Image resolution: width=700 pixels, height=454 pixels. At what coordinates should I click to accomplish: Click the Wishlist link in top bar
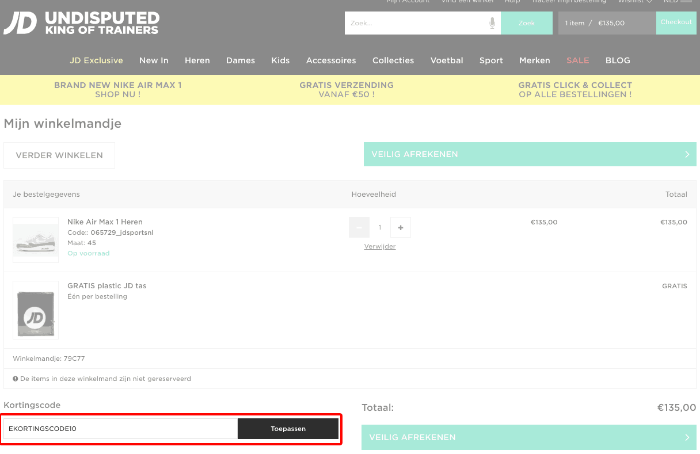(x=635, y=2)
